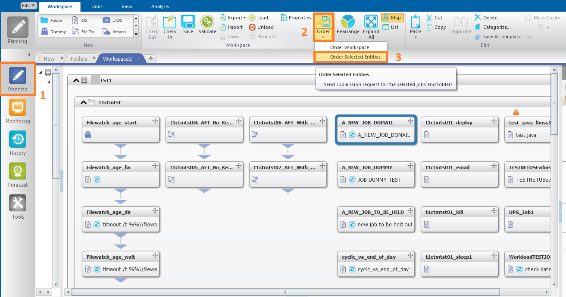
Task: Select Order Workspace menu entry
Action: (349, 47)
